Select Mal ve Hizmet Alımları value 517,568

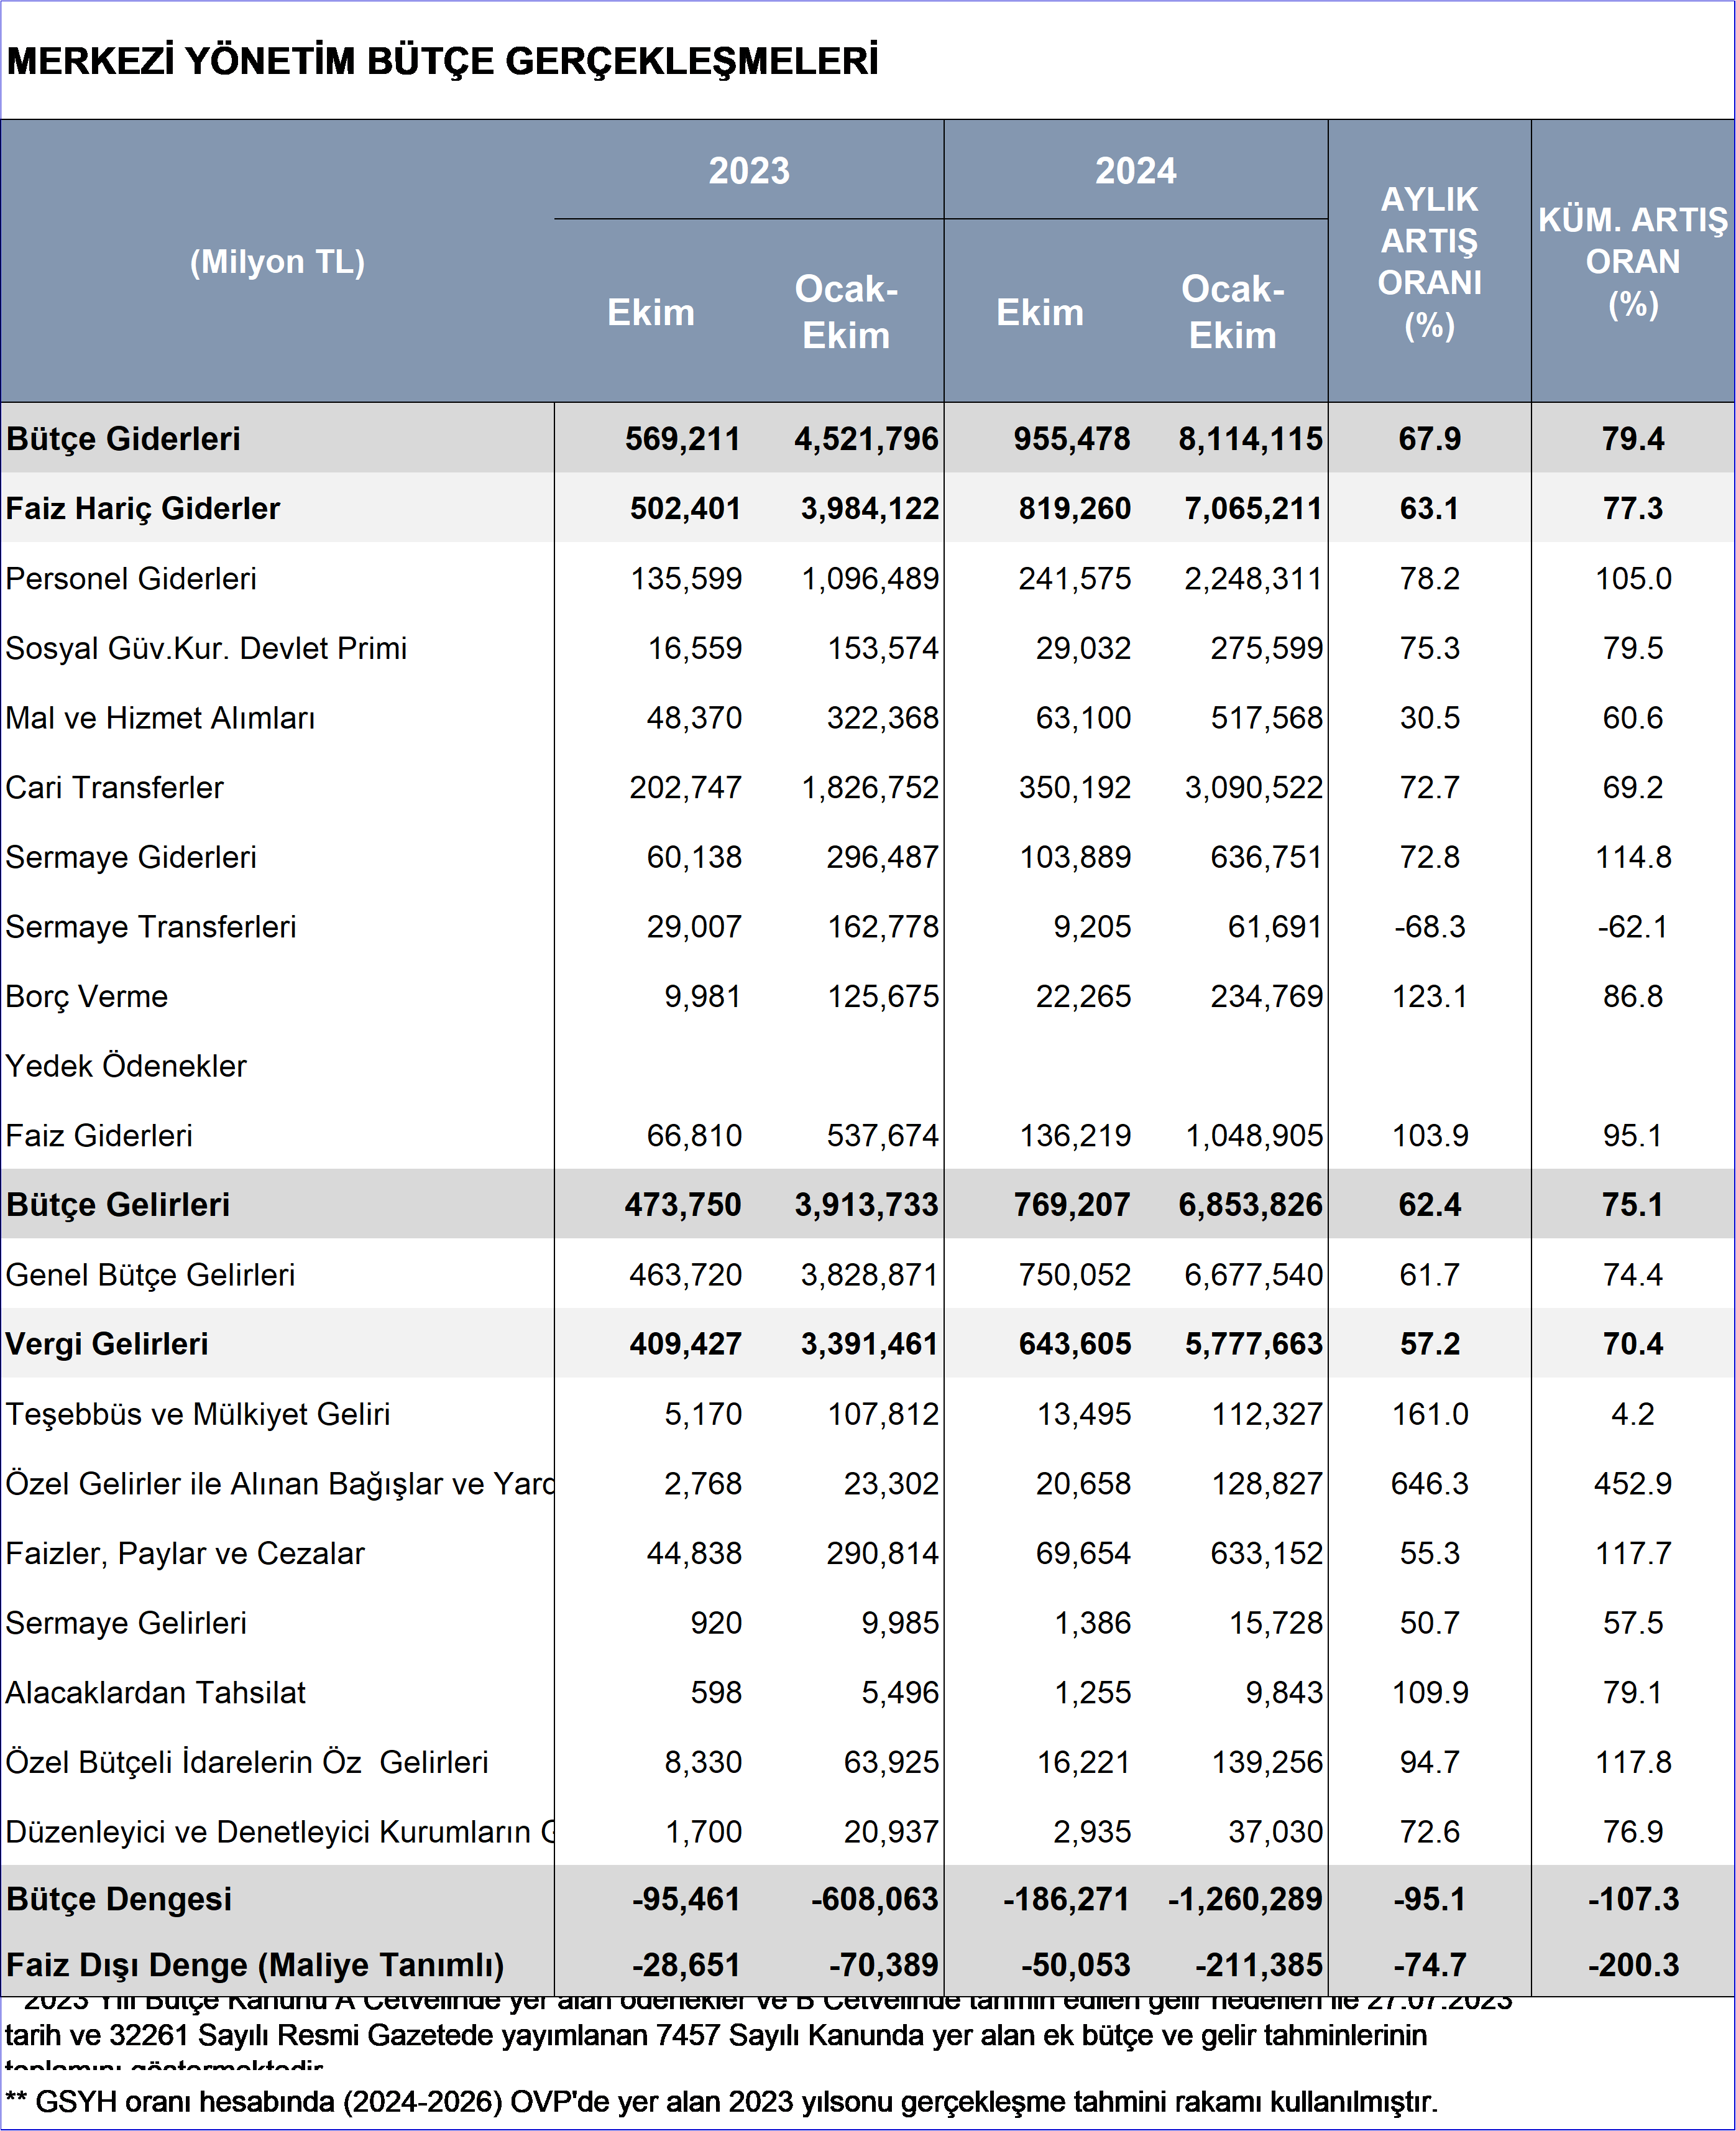click(x=1266, y=717)
